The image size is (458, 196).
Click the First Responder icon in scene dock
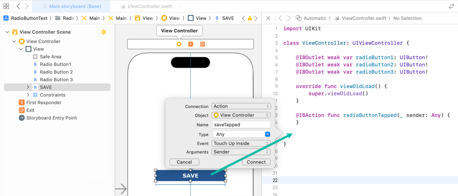pyautogui.click(x=191, y=44)
